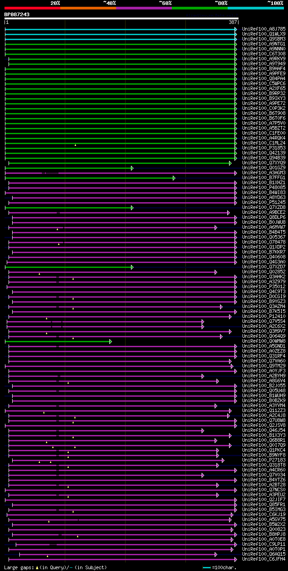Select label UniRef100_C9LP11
This screenshot has width=288, height=571.
(264, 544)
